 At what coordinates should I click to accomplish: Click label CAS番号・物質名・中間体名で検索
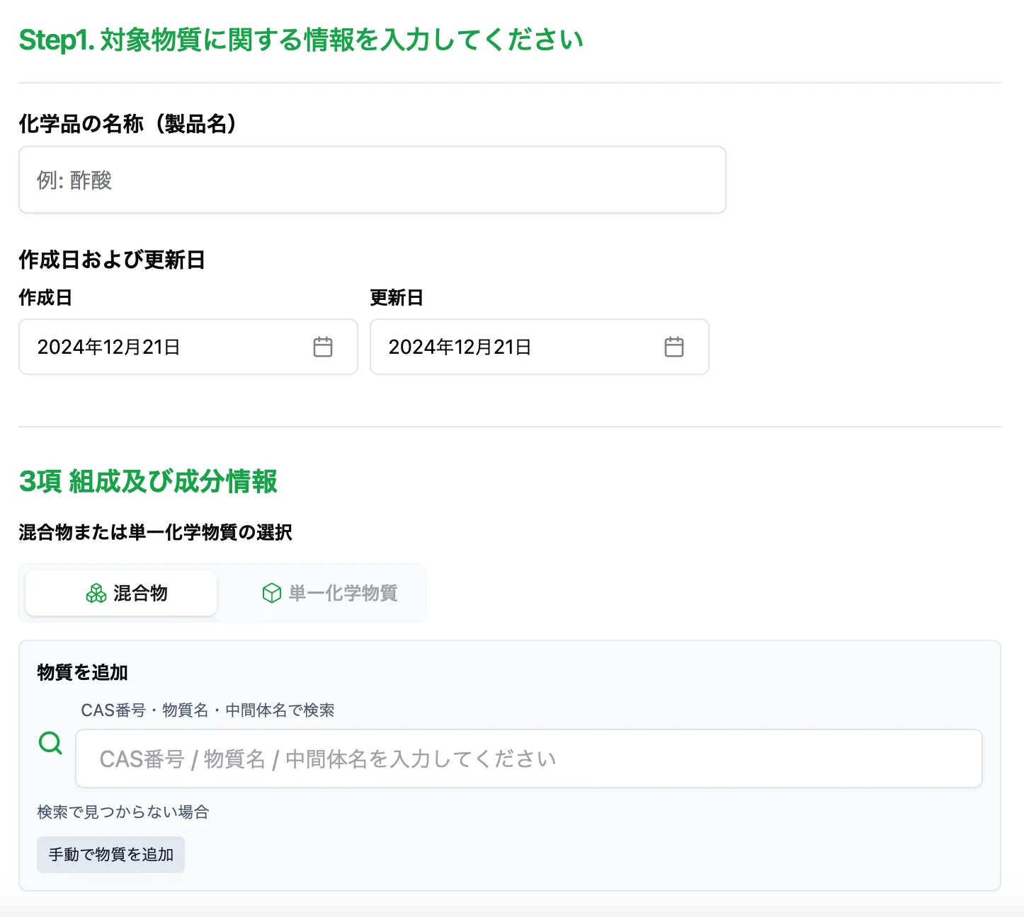point(207,710)
